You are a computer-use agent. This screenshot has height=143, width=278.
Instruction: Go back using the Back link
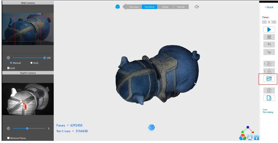coord(269,7)
